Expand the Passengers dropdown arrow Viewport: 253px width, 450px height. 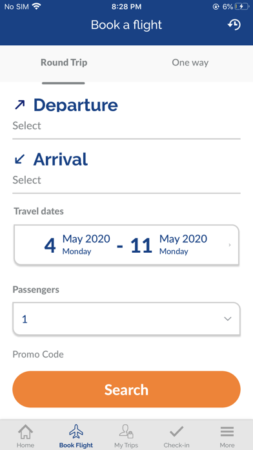[x=227, y=319]
